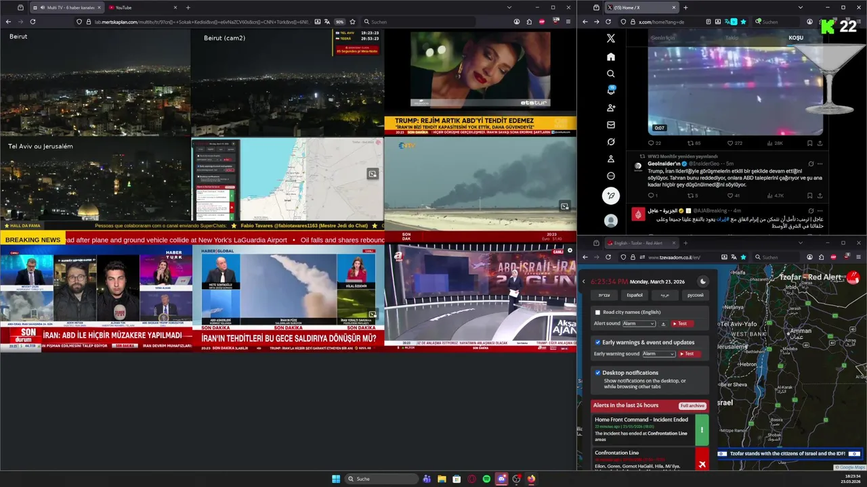Open the Full archive of alerts
Screen dimensions: 867x487
pos(692,406)
